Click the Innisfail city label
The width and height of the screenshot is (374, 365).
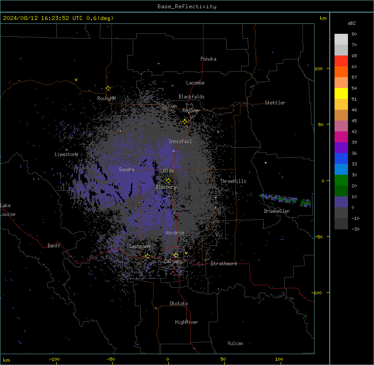click(x=180, y=141)
